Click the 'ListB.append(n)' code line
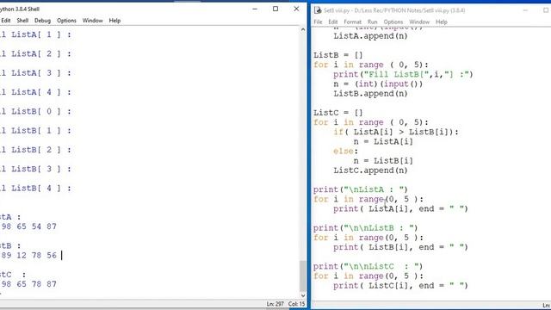 tap(370, 94)
